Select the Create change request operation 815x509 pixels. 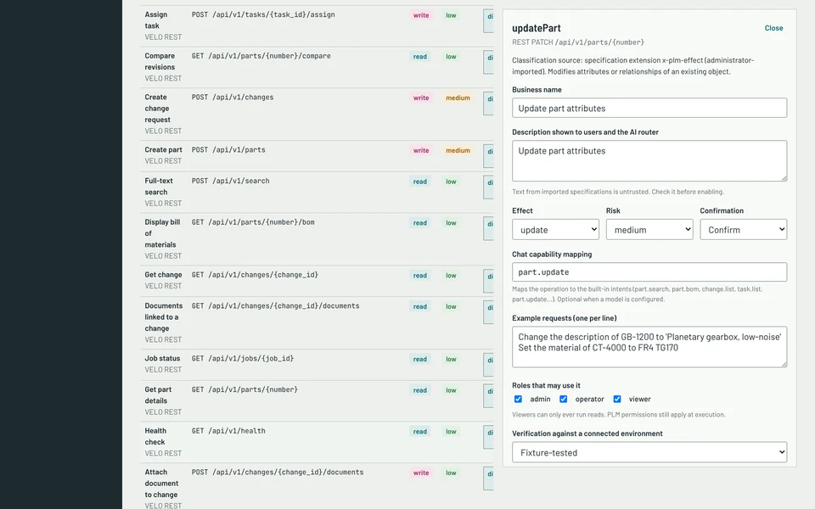pos(317,115)
